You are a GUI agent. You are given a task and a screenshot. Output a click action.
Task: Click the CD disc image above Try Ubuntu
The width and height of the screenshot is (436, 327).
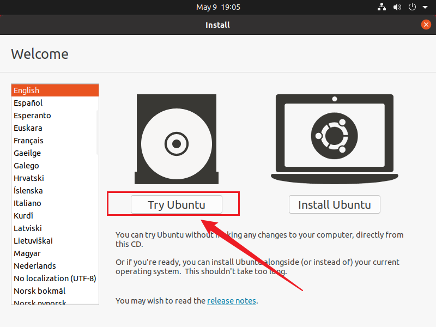tap(177, 139)
